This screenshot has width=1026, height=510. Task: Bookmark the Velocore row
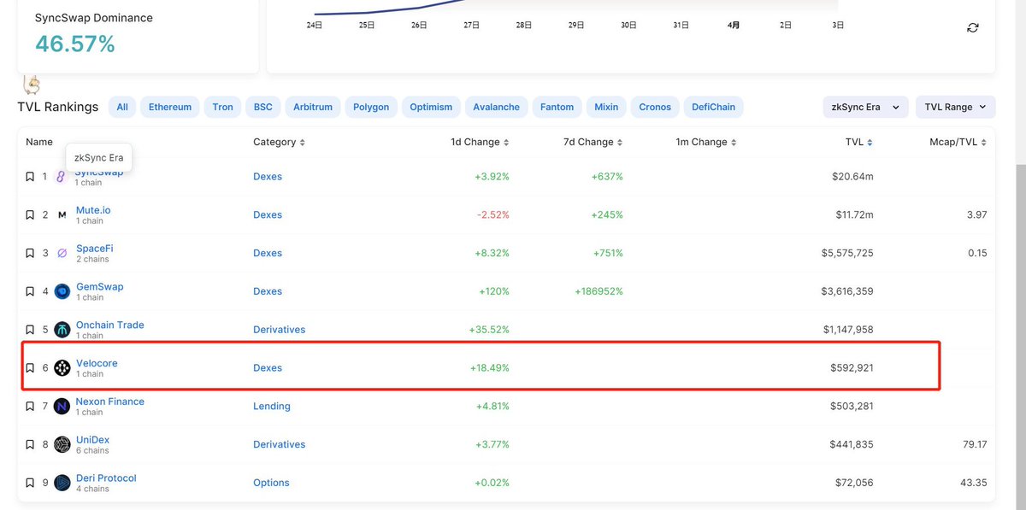point(30,368)
